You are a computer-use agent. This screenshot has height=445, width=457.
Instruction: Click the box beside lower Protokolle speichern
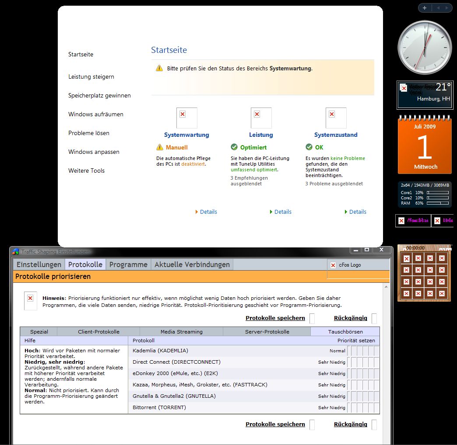(312, 424)
